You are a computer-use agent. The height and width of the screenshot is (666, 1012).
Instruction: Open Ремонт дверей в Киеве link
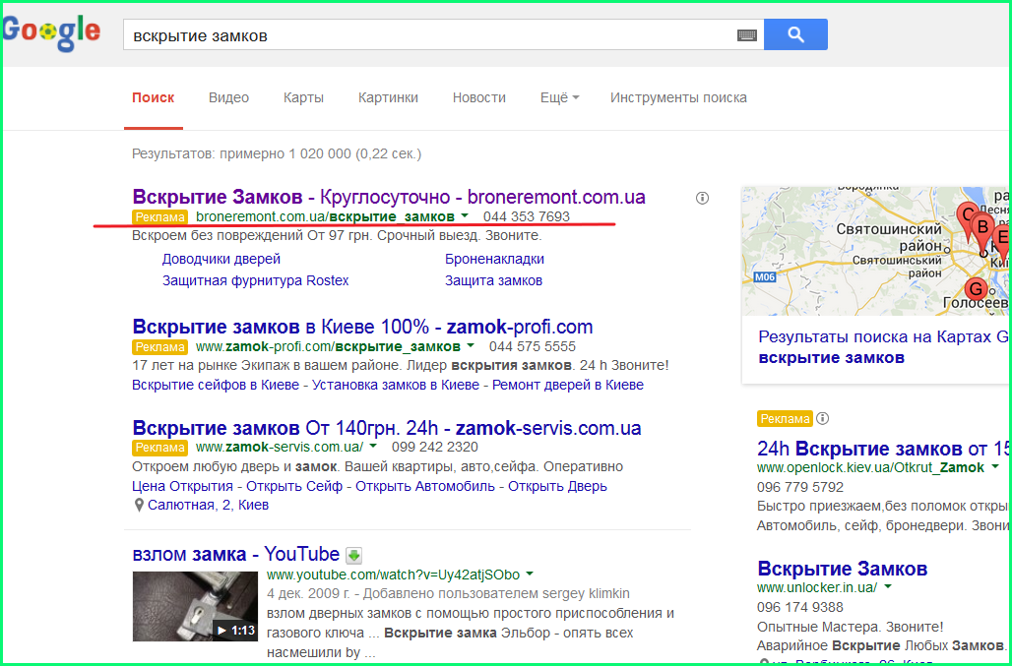coord(568,385)
